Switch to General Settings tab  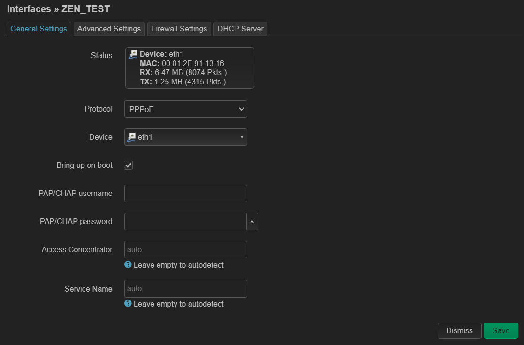39,29
